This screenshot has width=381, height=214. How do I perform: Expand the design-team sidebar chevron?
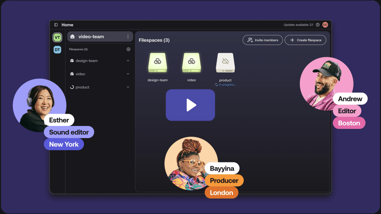(x=128, y=61)
